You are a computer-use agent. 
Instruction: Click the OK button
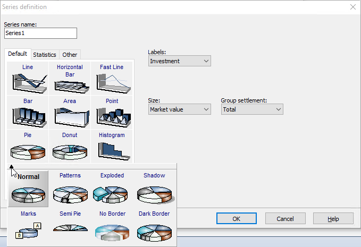[x=237, y=218]
